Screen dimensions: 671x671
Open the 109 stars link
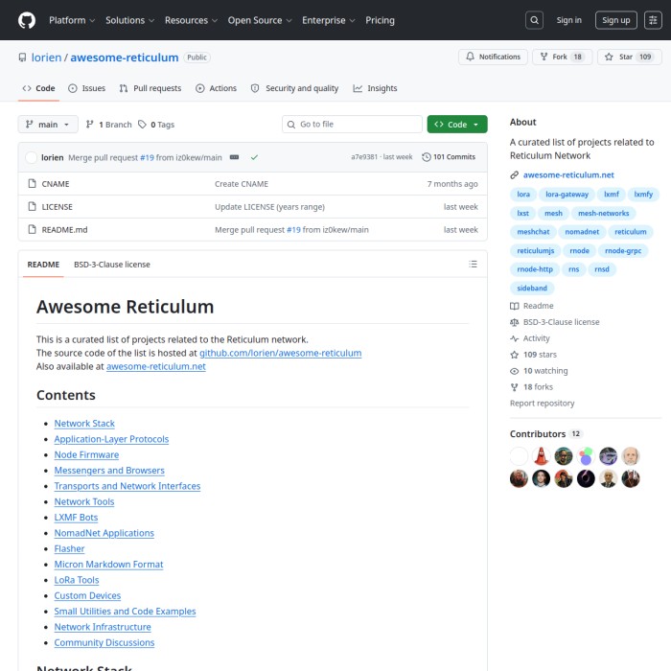pyautogui.click(x=533, y=355)
